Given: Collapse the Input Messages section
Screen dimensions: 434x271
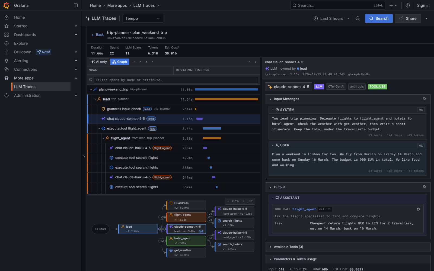Looking at the screenshot, I should click(x=348, y=99).
